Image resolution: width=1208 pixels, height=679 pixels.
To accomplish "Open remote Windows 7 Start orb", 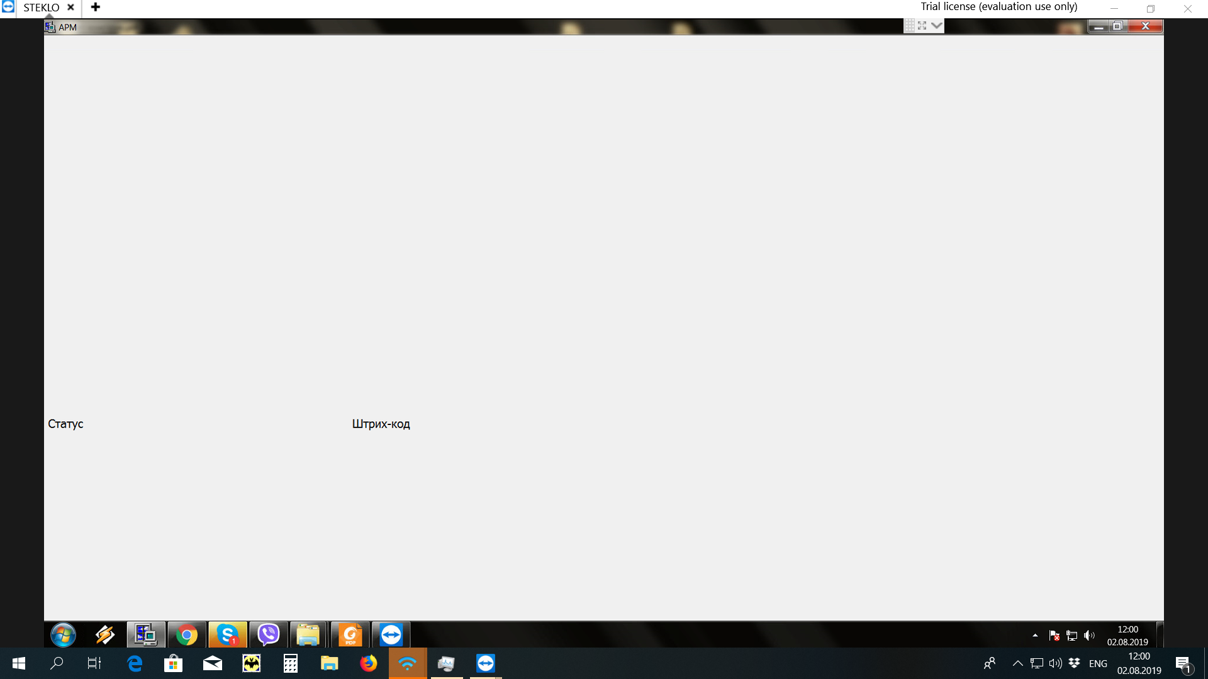I will [63, 635].
